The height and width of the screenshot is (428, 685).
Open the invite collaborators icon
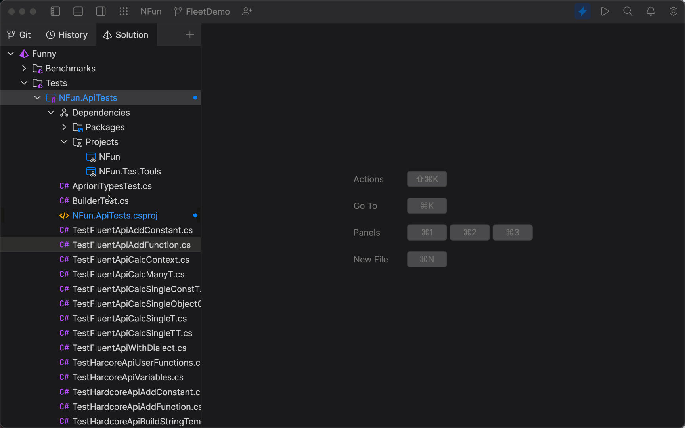click(x=247, y=11)
